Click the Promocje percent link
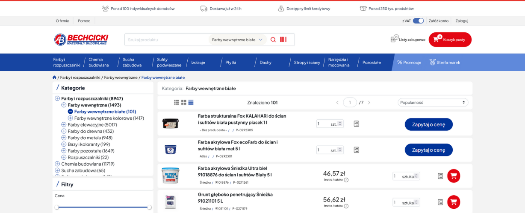 [x=409, y=62]
